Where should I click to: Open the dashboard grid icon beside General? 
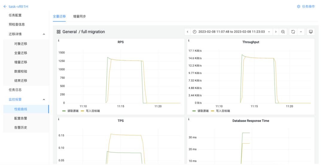[x=59, y=32]
